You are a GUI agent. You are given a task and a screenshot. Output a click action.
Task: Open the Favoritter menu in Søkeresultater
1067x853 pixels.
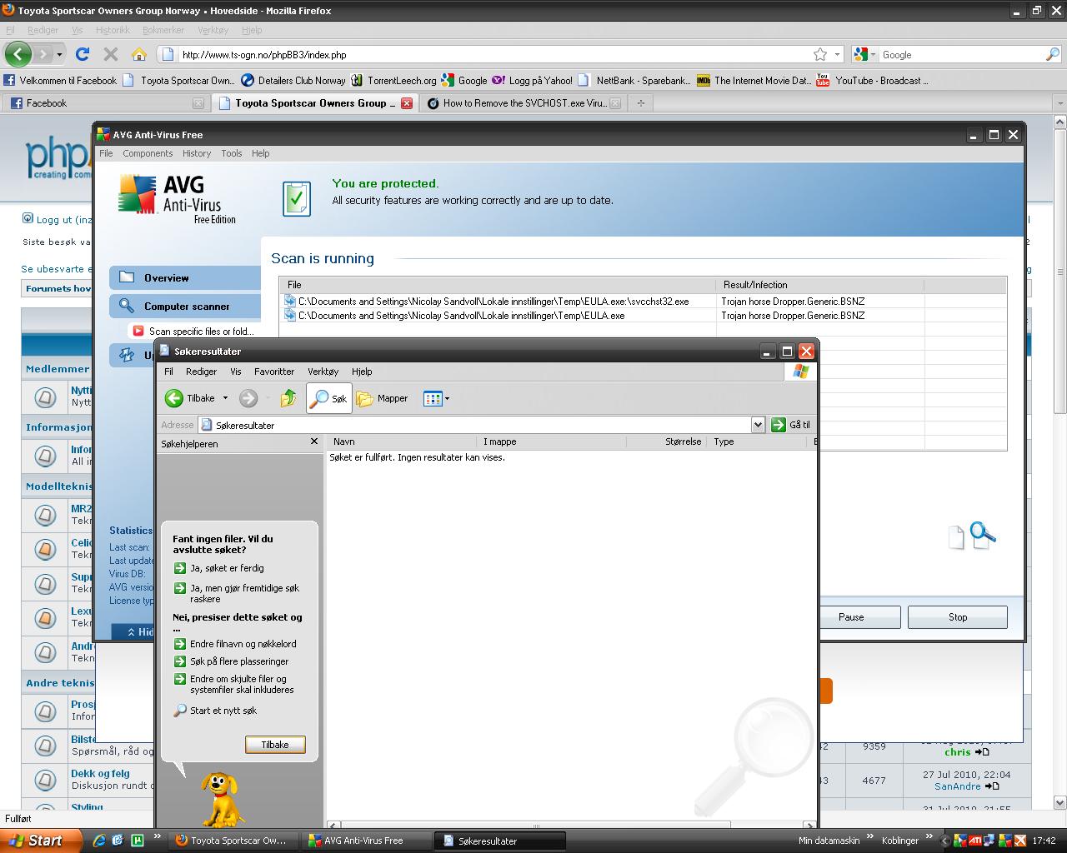click(x=274, y=372)
